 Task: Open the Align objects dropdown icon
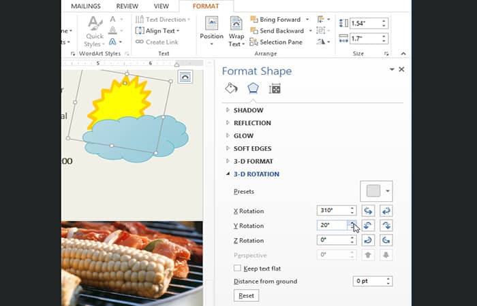click(x=323, y=20)
